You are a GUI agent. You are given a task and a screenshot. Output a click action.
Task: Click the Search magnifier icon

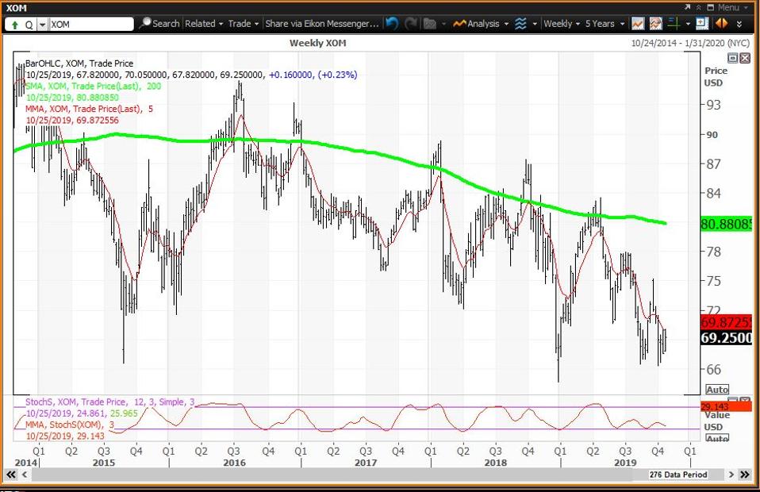pos(145,24)
